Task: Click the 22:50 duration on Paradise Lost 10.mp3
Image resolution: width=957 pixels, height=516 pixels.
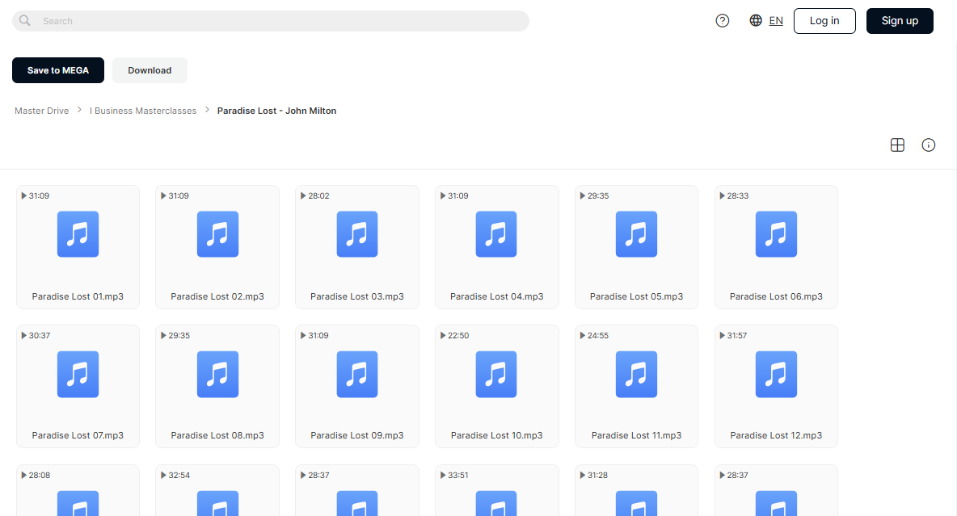Action: click(458, 335)
